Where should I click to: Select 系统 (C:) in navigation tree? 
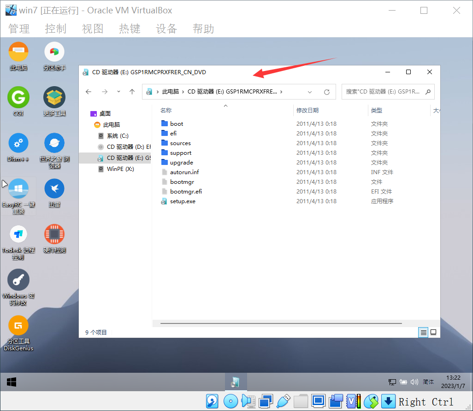tap(118, 136)
